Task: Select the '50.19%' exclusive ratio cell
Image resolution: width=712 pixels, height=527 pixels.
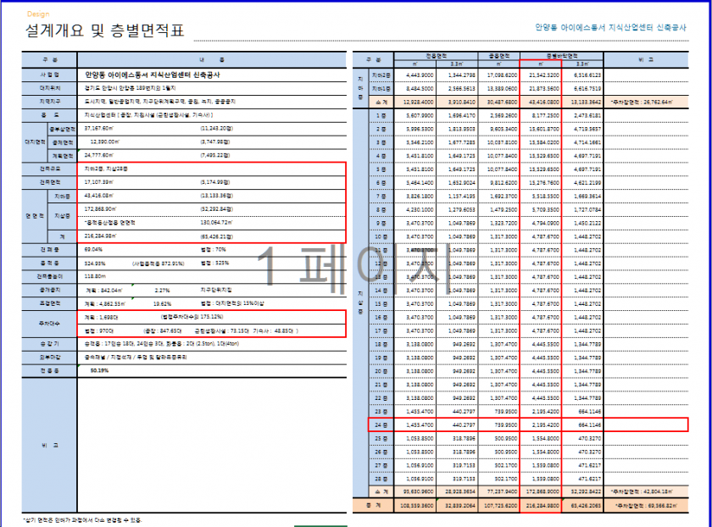Action: point(97,370)
